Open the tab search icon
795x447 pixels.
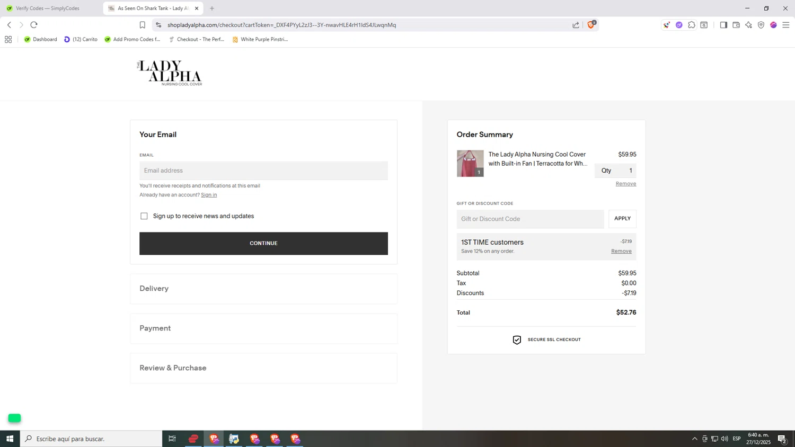tap(704, 25)
